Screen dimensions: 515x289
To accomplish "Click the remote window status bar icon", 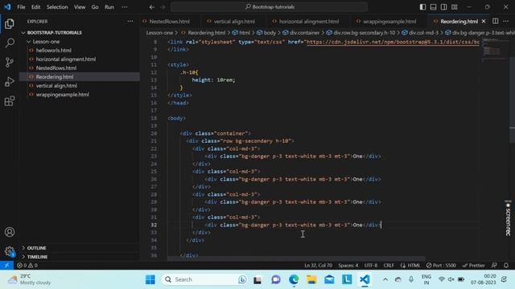I will [x=6, y=266].
